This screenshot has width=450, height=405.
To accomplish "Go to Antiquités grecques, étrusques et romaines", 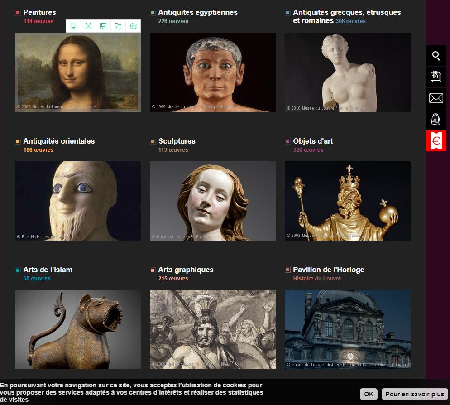I will [x=347, y=16].
